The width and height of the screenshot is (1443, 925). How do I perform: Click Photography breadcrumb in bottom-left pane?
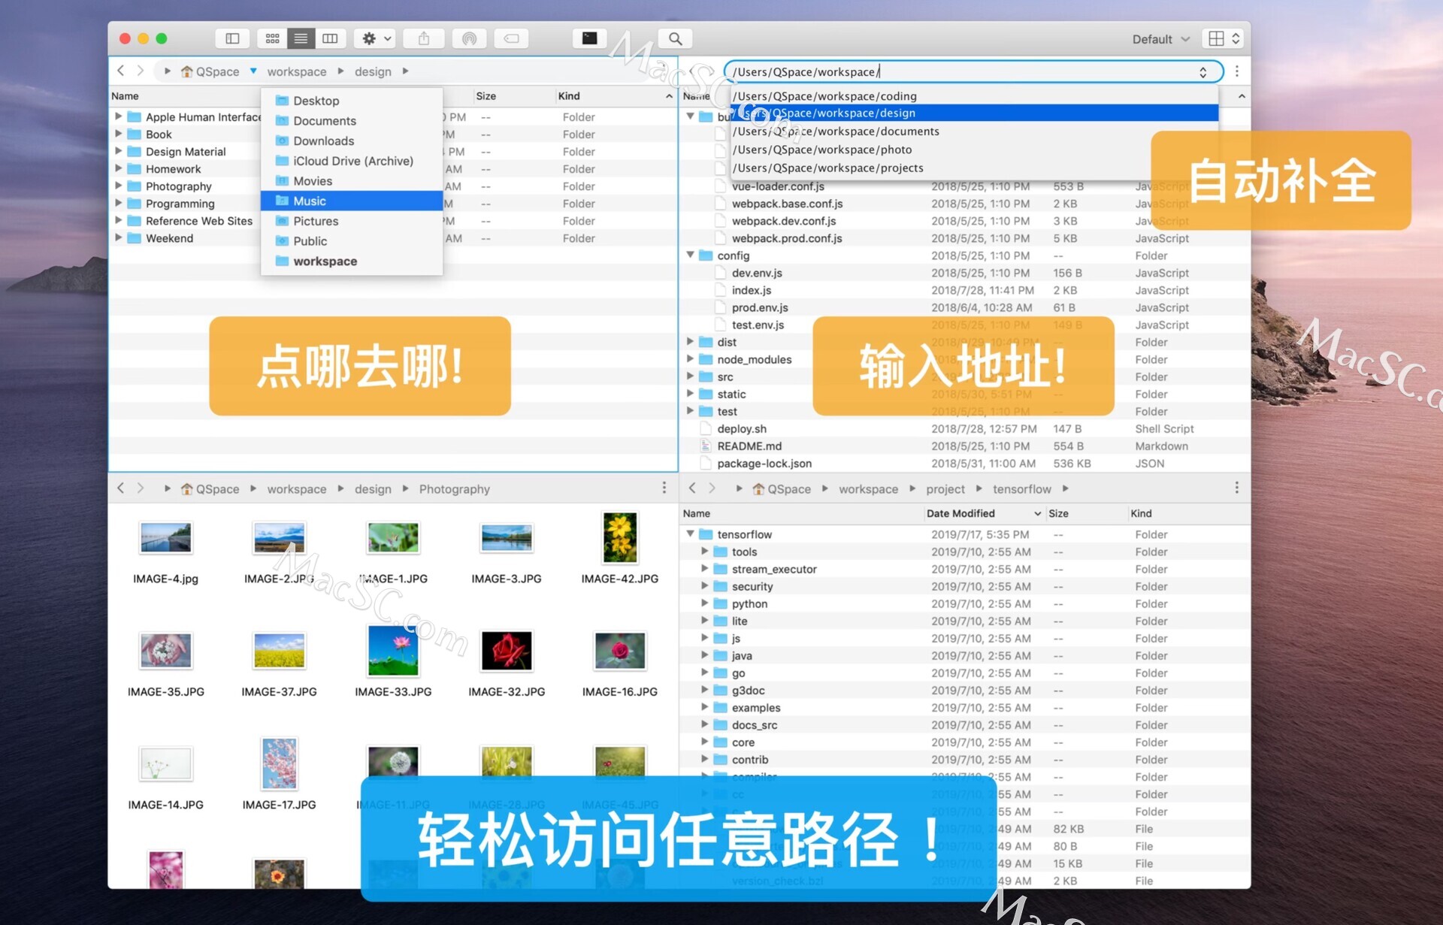pos(454,489)
